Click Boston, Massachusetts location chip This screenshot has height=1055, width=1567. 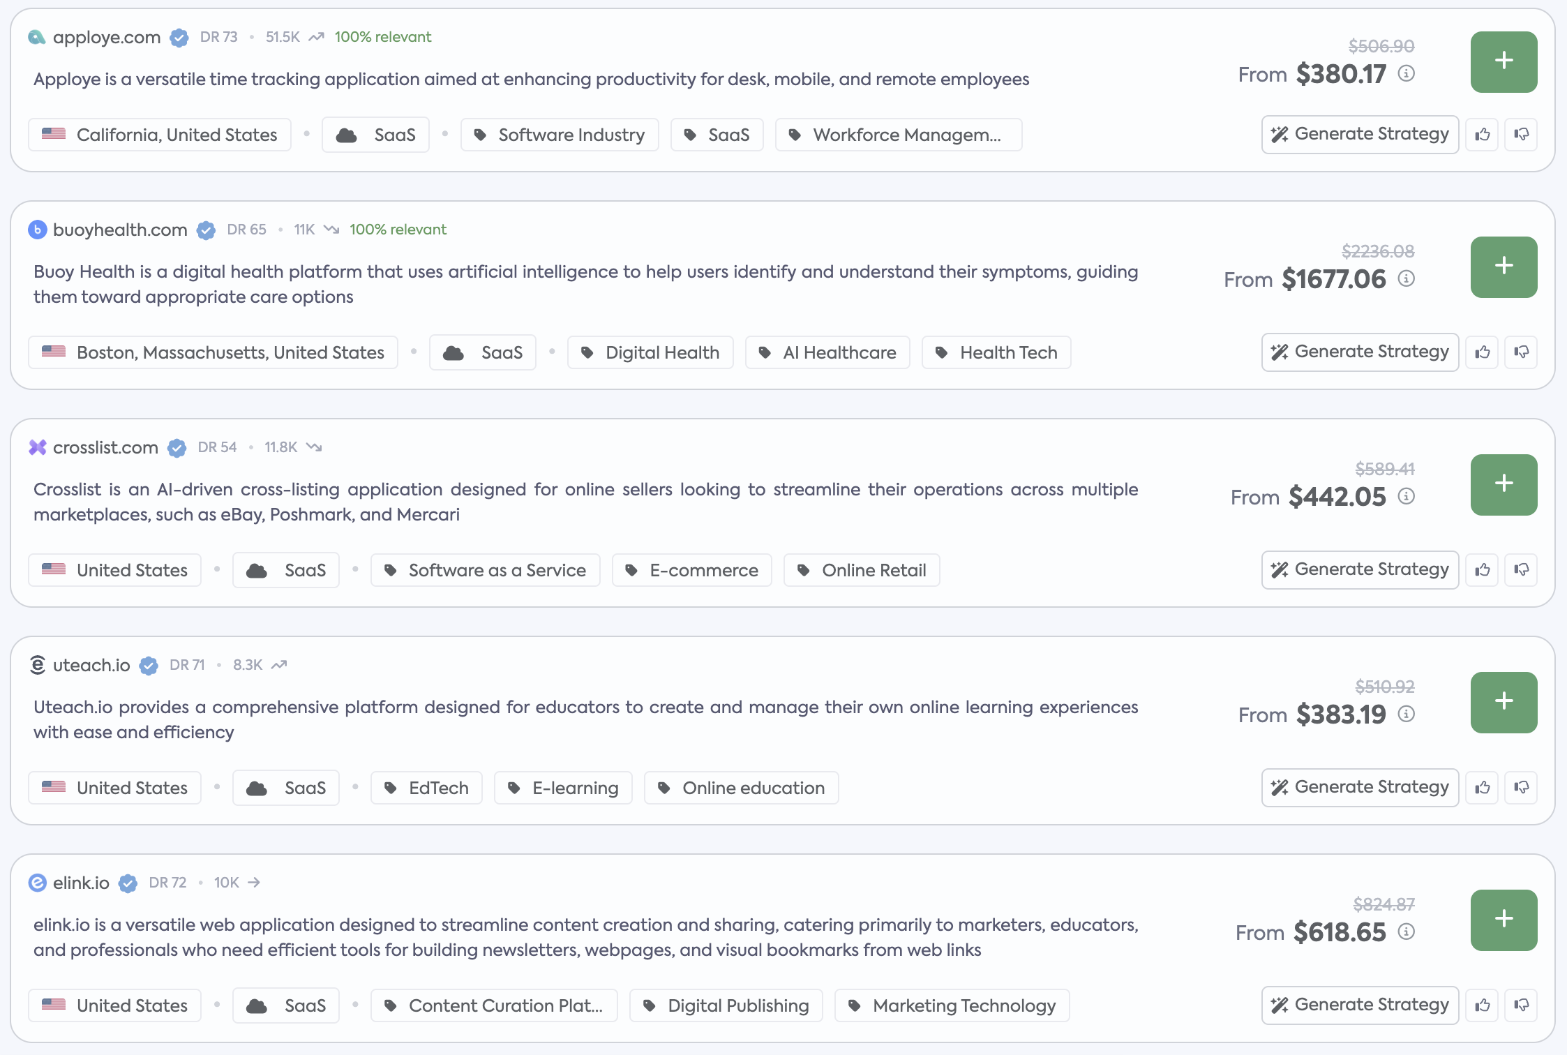point(213,352)
